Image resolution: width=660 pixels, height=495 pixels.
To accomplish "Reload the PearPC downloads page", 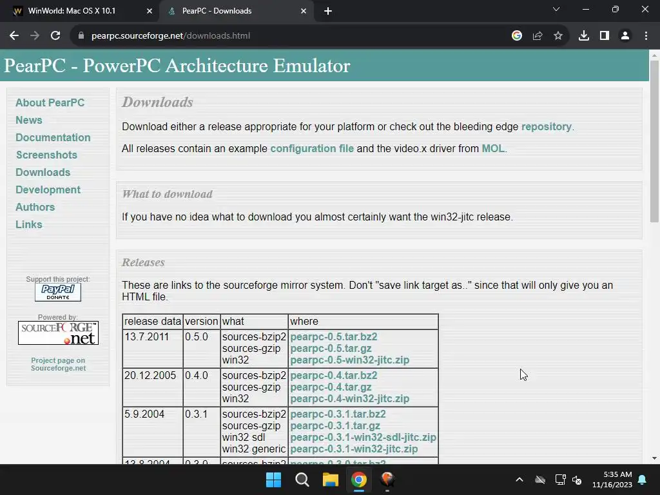I will click(55, 36).
